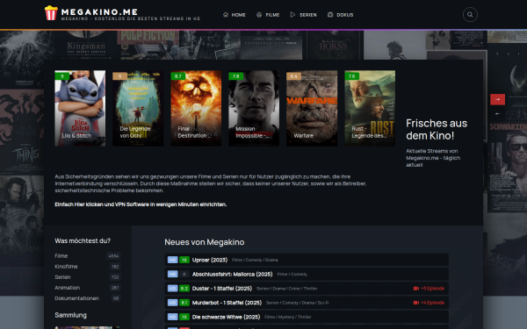Click the 'Neues von Megakino' heading
The height and width of the screenshot is (329, 527).
(205, 242)
